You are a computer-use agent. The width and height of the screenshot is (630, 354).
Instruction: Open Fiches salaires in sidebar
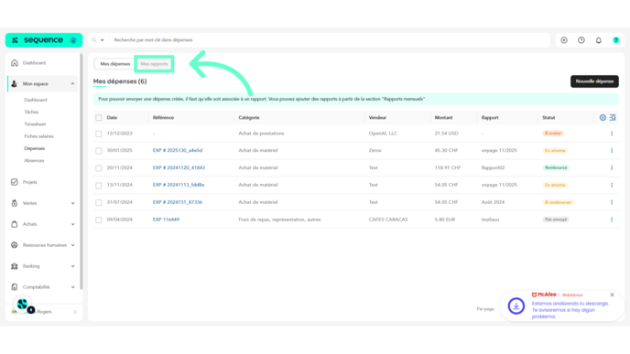[39, 136]
